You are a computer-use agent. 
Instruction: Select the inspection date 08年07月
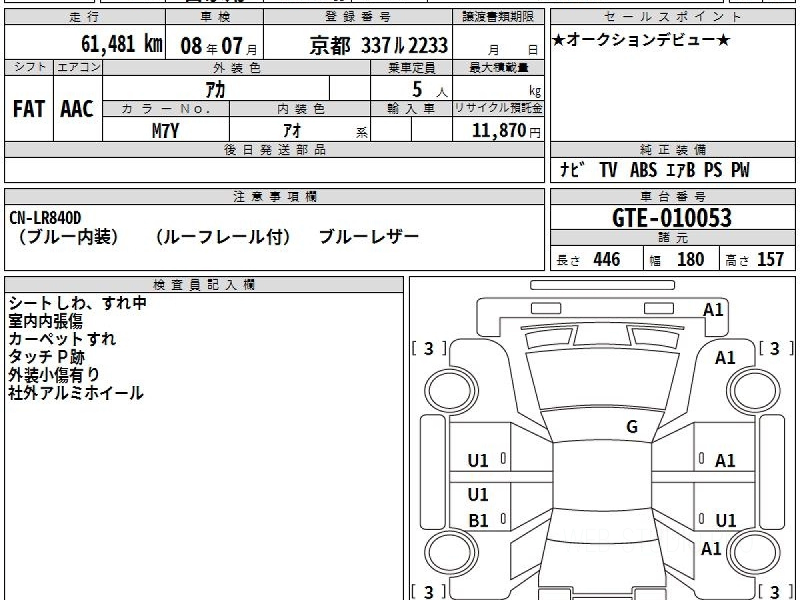[218, 46]
